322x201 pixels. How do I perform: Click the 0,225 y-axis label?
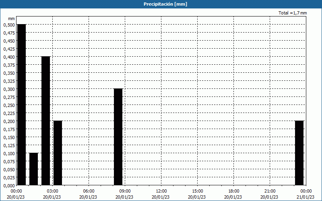pyautogui.click(x=9, y=113)
